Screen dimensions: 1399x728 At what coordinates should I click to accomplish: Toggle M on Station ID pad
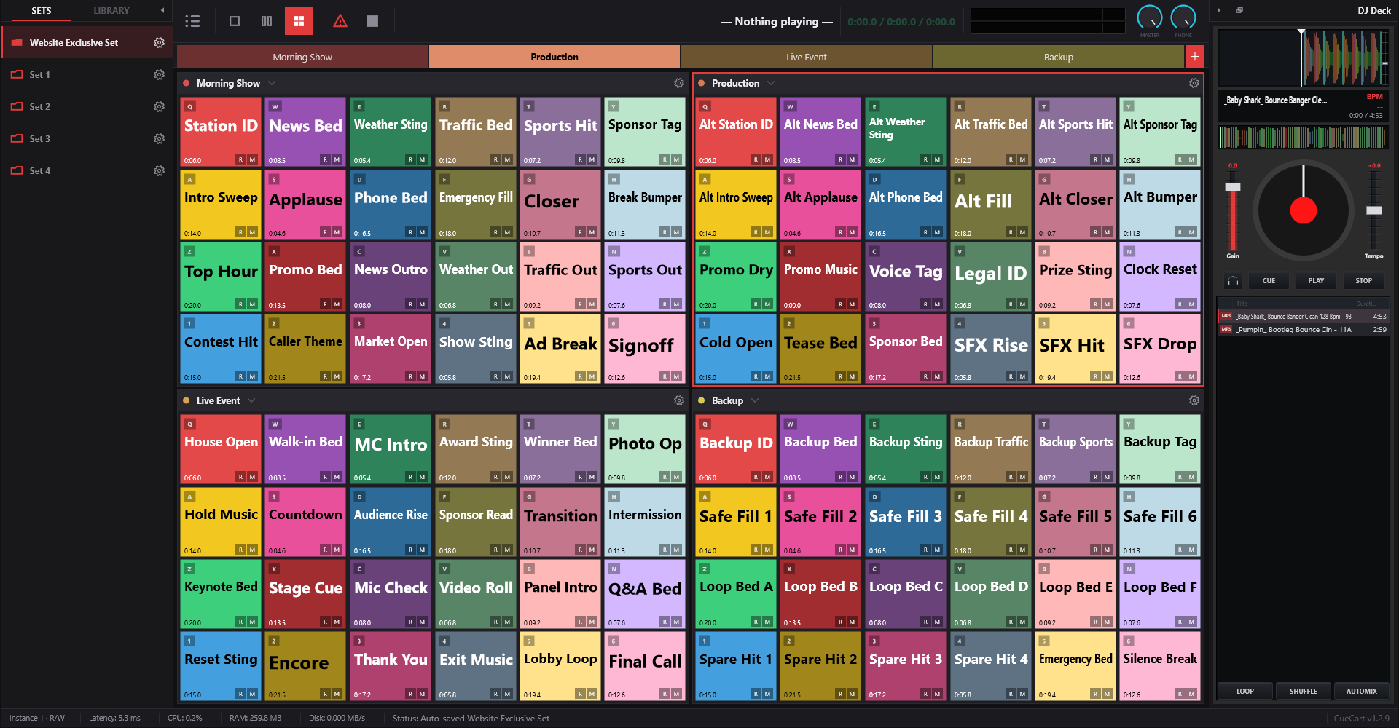[253, 159]
